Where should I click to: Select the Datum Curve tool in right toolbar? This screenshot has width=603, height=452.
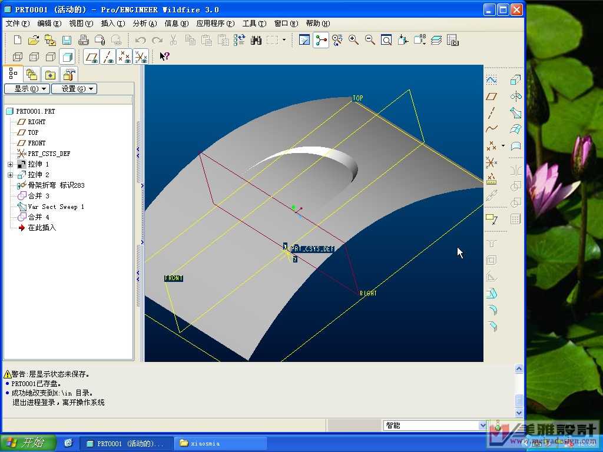[492, 129]
